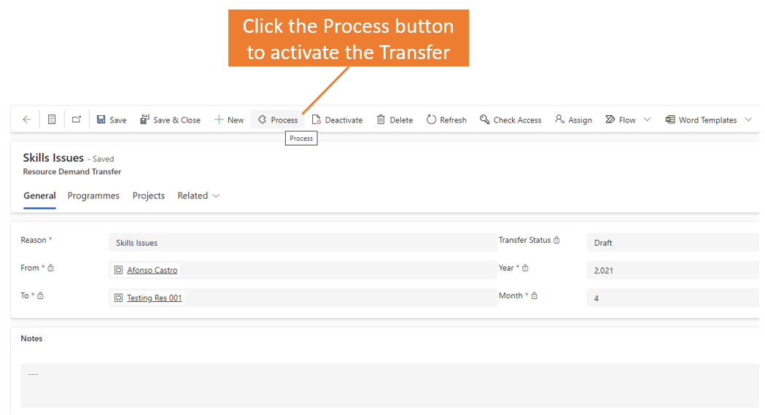
Task: Create a New record
Action: click(229, 120)
